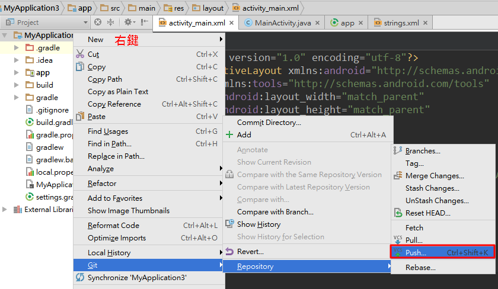This screenshot has width=498, height=289.
Task: Click the 'res' breadcrumb
Action: click(174, 8)
